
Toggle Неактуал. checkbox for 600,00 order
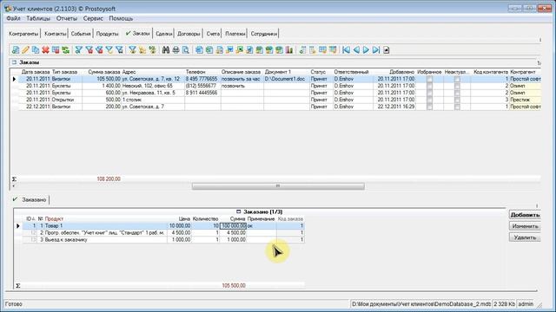[x=457, y=93]
